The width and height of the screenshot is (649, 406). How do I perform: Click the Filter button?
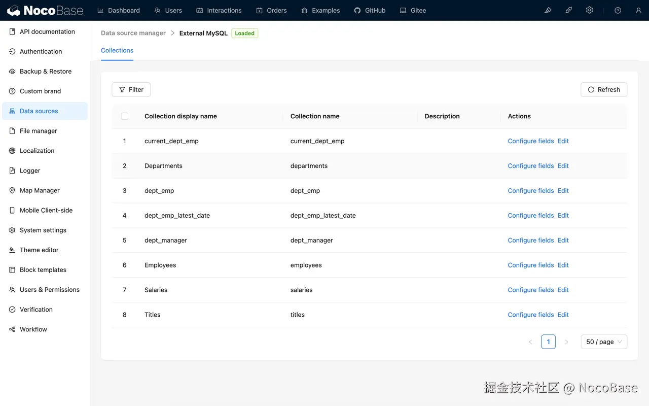131,89
